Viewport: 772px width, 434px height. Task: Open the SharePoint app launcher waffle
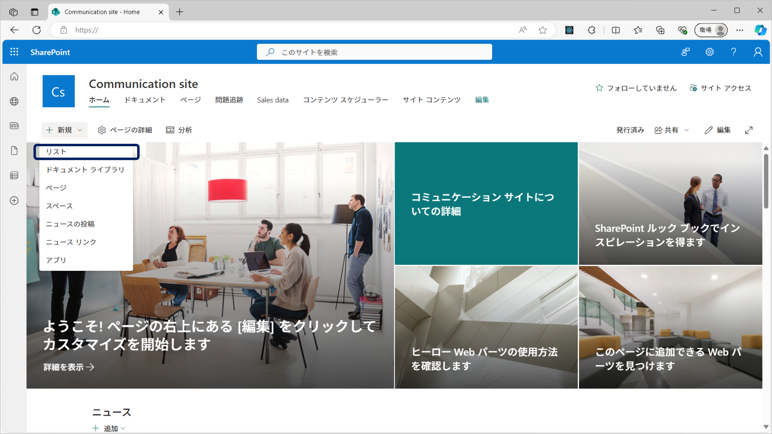[14, 52]
